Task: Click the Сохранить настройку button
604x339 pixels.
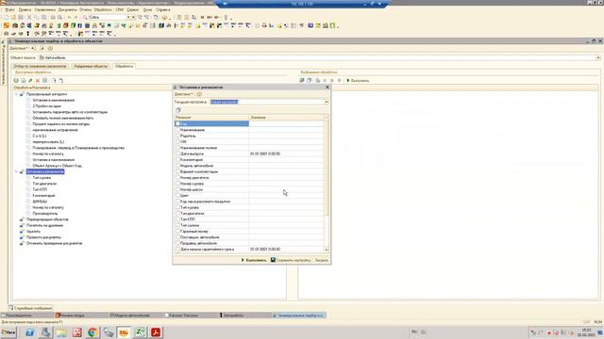Action: tap(291, 260)
